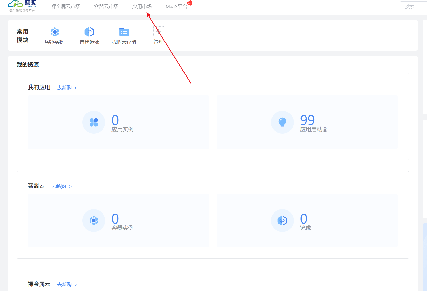Image resolution: width=427 pixels, height=291 pixels.
Task: Click the 应用实例 four-leaf icon
Action: [94, 122]
